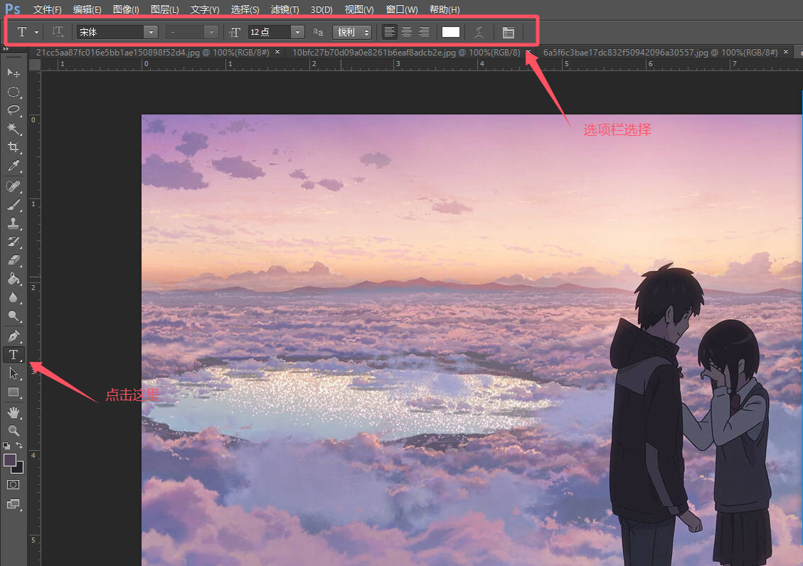Open the text color swatch
Image resolution: width=803 pixels, height=566 pixels.
[451, 32]
